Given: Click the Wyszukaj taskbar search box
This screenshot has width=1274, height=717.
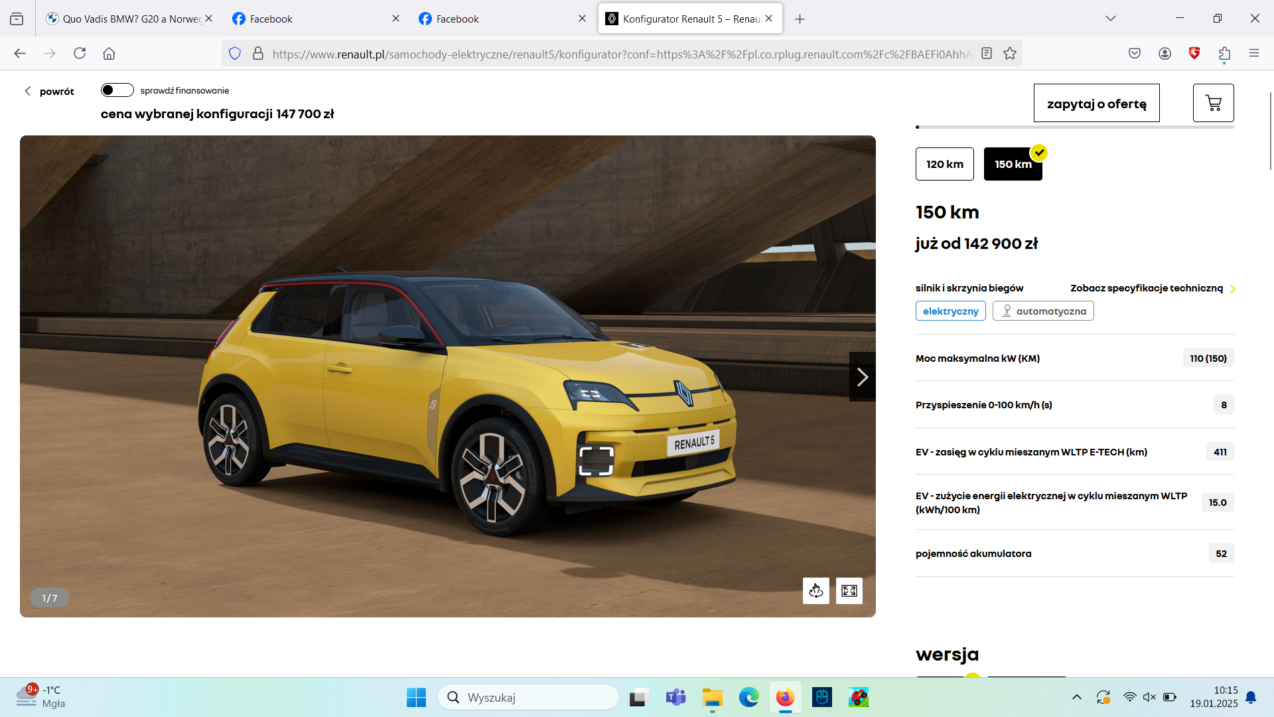Looking at the screenshot, I should [528, 697].
